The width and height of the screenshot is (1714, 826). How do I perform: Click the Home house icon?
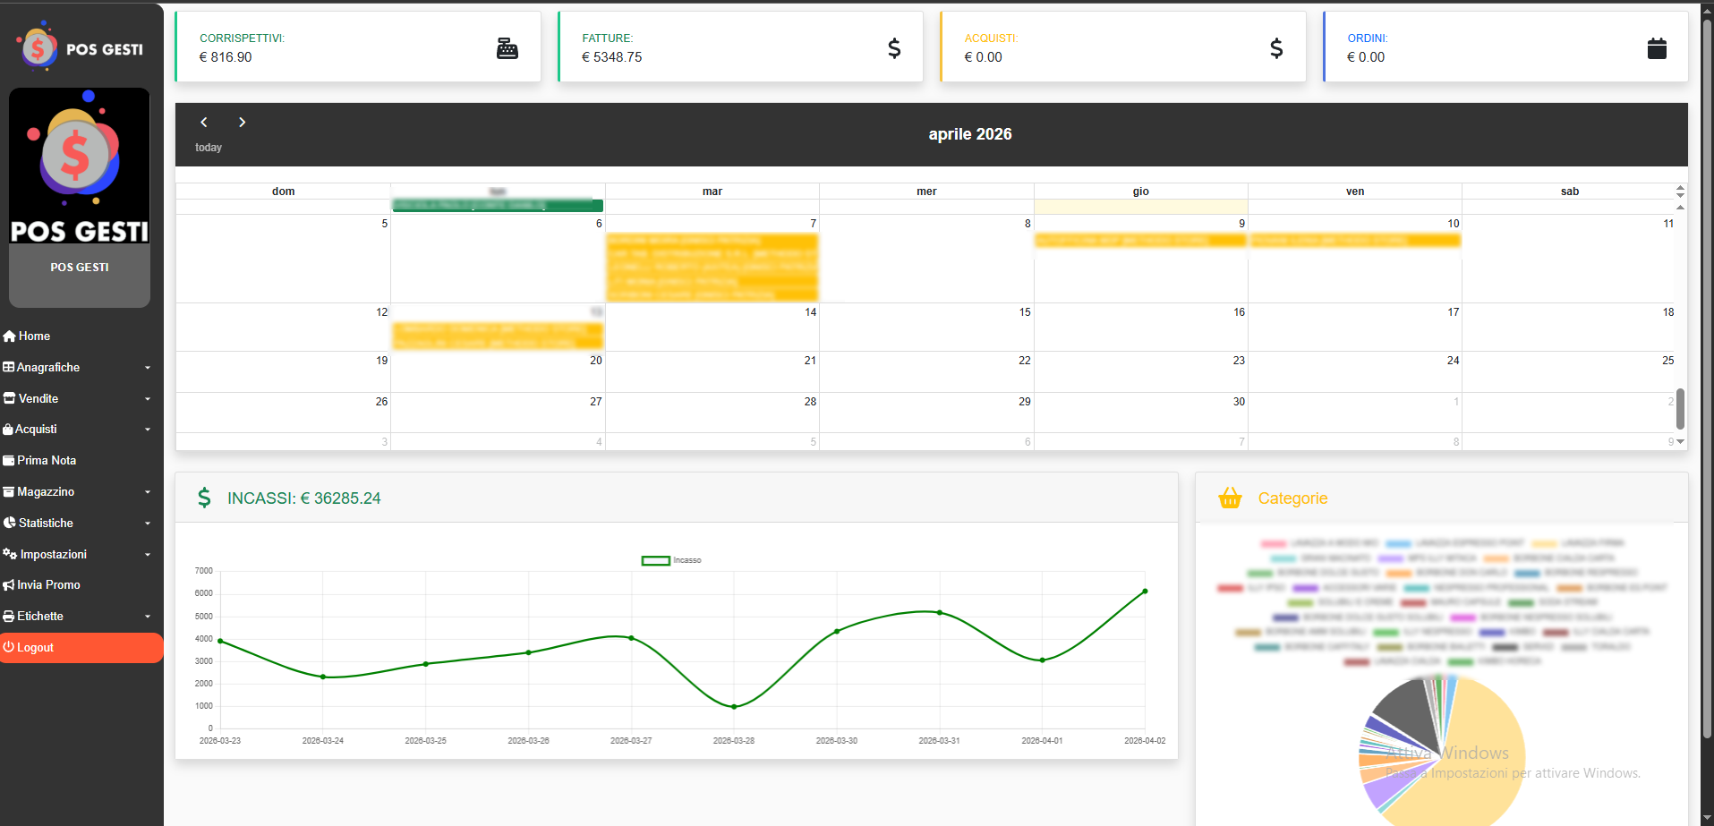[x=10, y=336]
